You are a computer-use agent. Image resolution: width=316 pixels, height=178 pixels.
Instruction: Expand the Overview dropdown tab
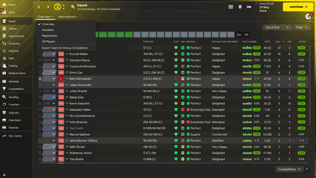46,17
